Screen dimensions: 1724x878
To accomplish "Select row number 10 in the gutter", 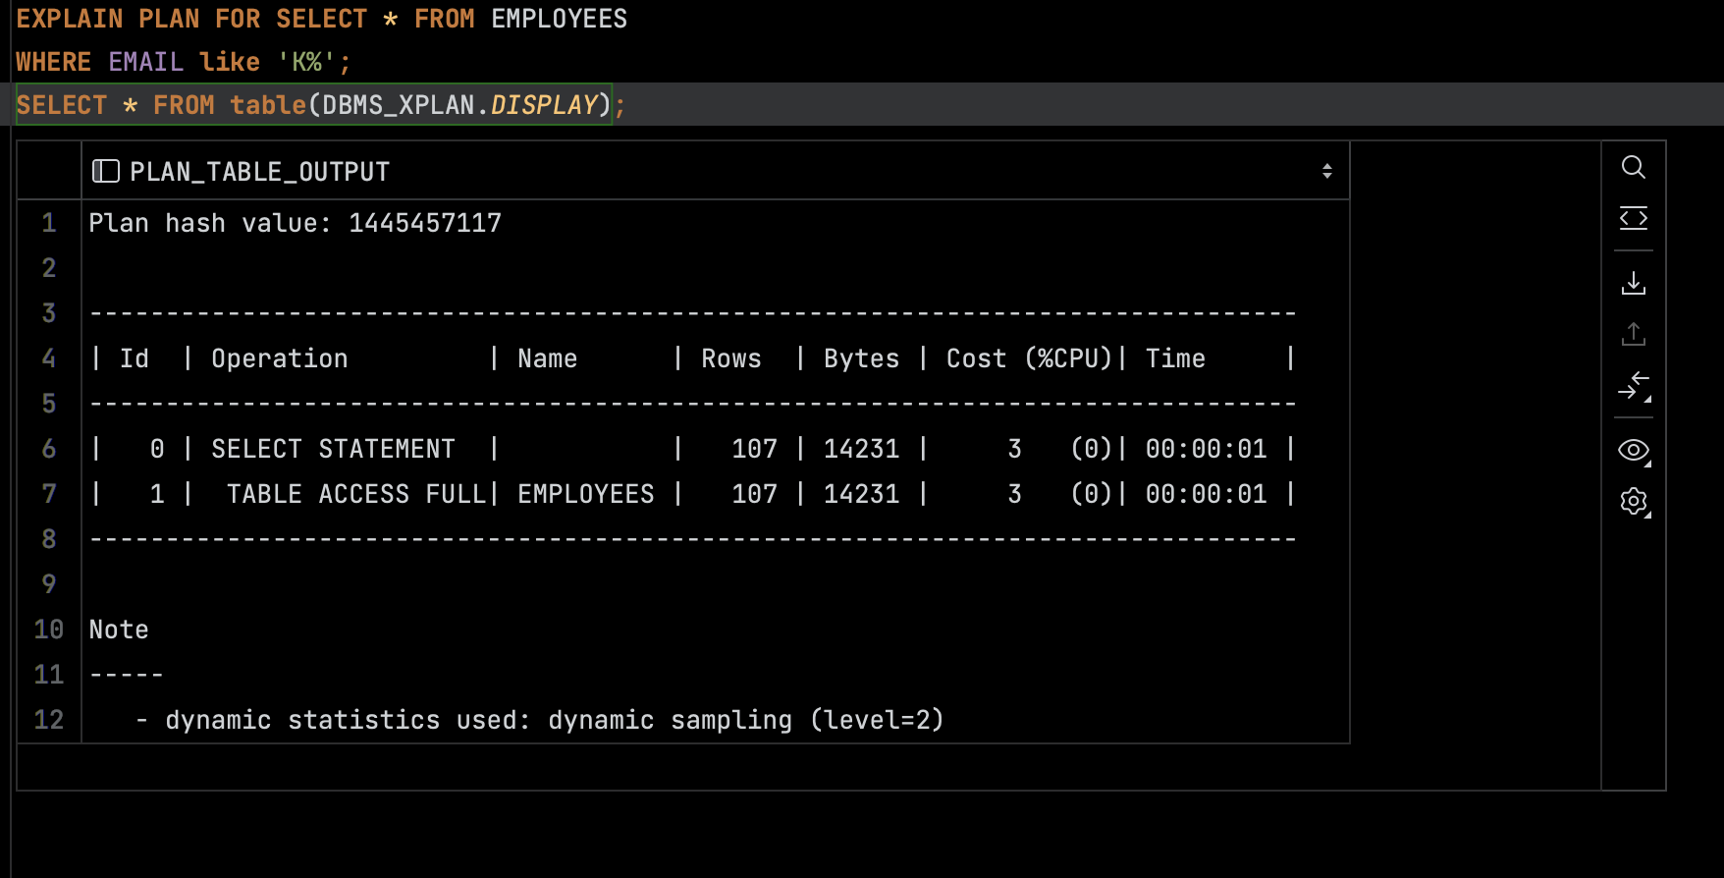I will click(49, 630).
